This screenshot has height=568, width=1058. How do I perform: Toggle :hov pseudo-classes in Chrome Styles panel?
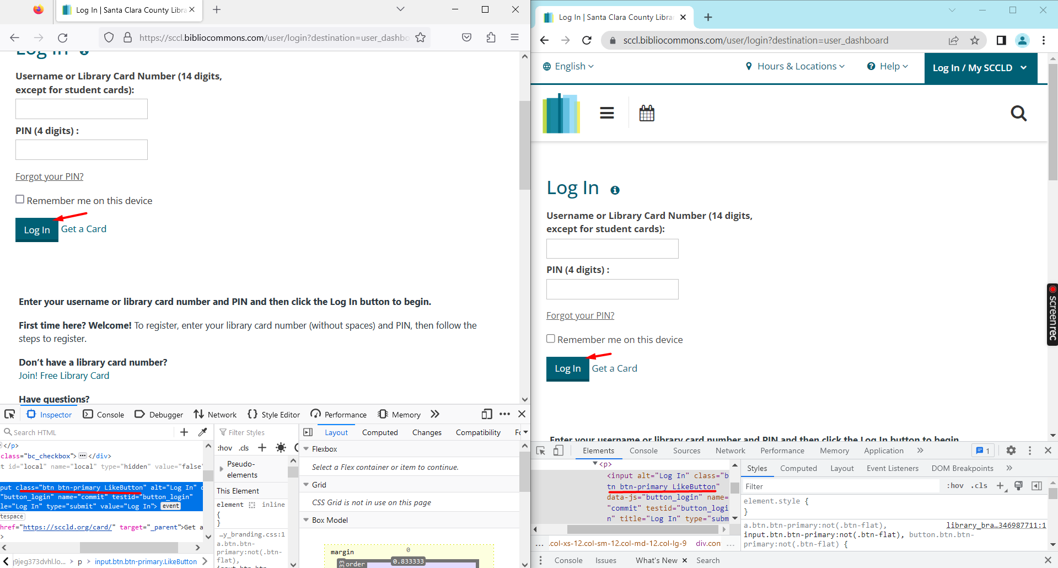954,486
